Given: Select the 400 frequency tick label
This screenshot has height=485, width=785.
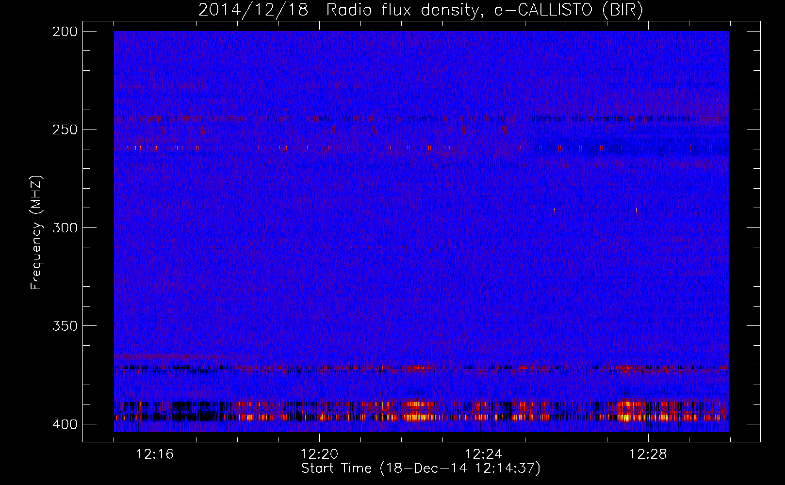Looking at the screenshot, I should pyautogui.click(x=65, y=424).
